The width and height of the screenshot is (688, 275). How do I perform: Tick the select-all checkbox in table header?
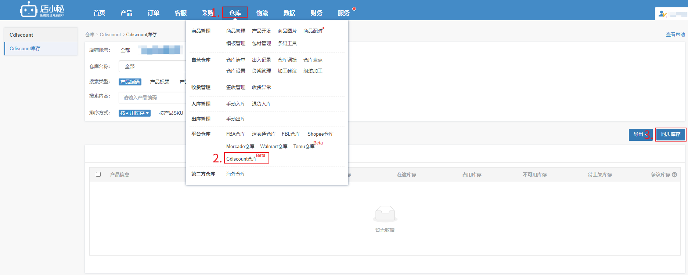point(98,175)
